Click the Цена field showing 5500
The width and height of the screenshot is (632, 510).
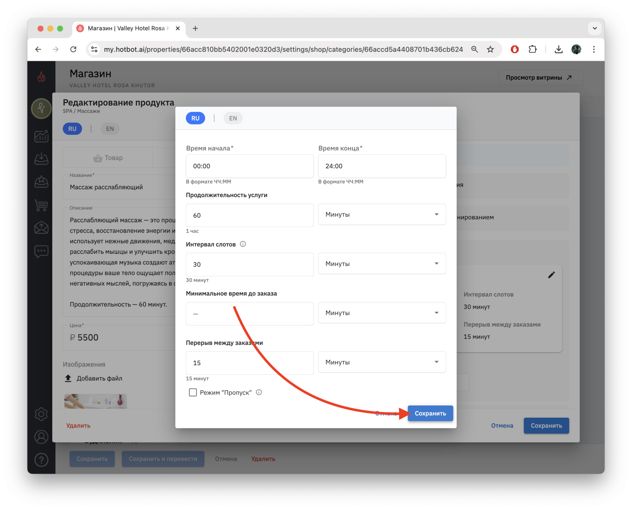pyautogui.click(x=119, y=338)
